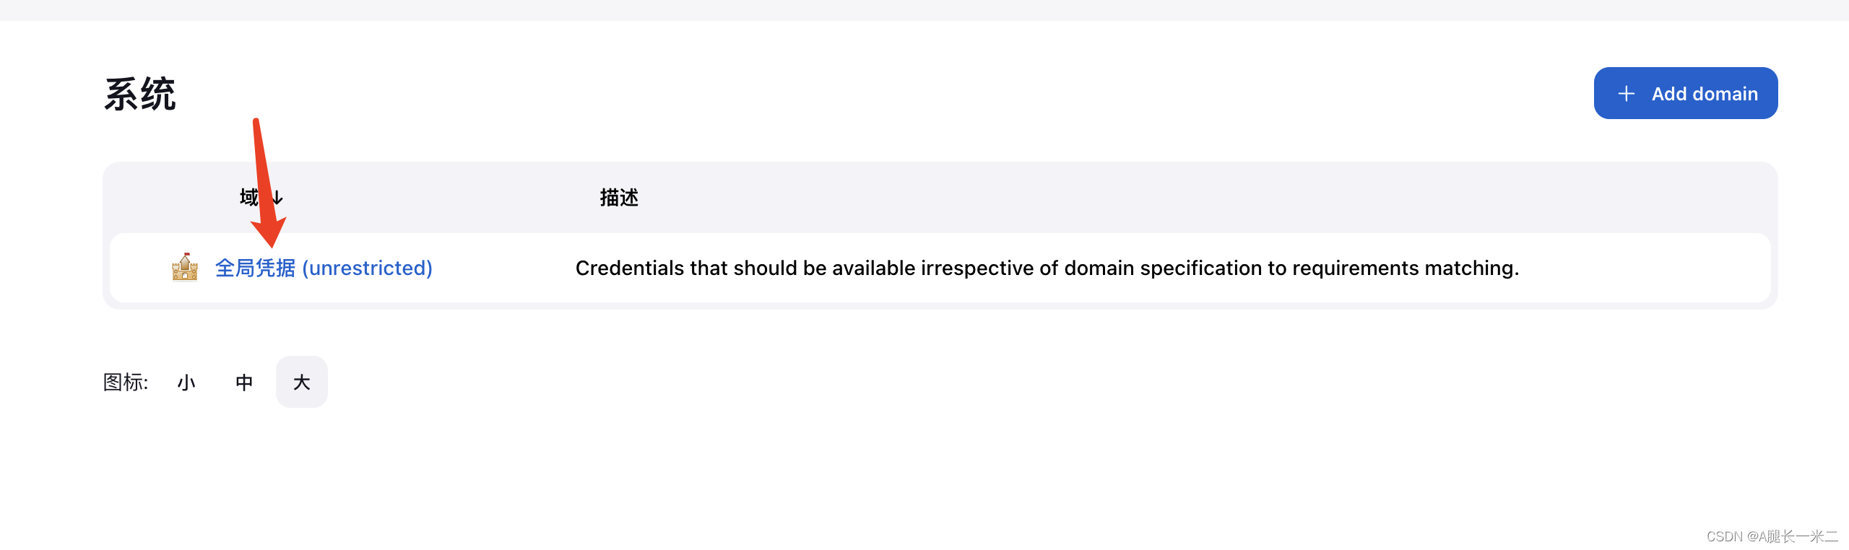Click the 系统 page heading
Viewport: 1849px width, 550px height.
(140, 94)
